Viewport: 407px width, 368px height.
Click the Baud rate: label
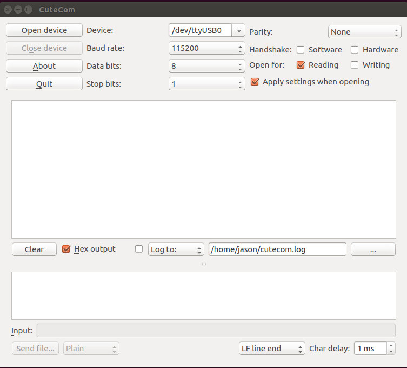point(105,48)
